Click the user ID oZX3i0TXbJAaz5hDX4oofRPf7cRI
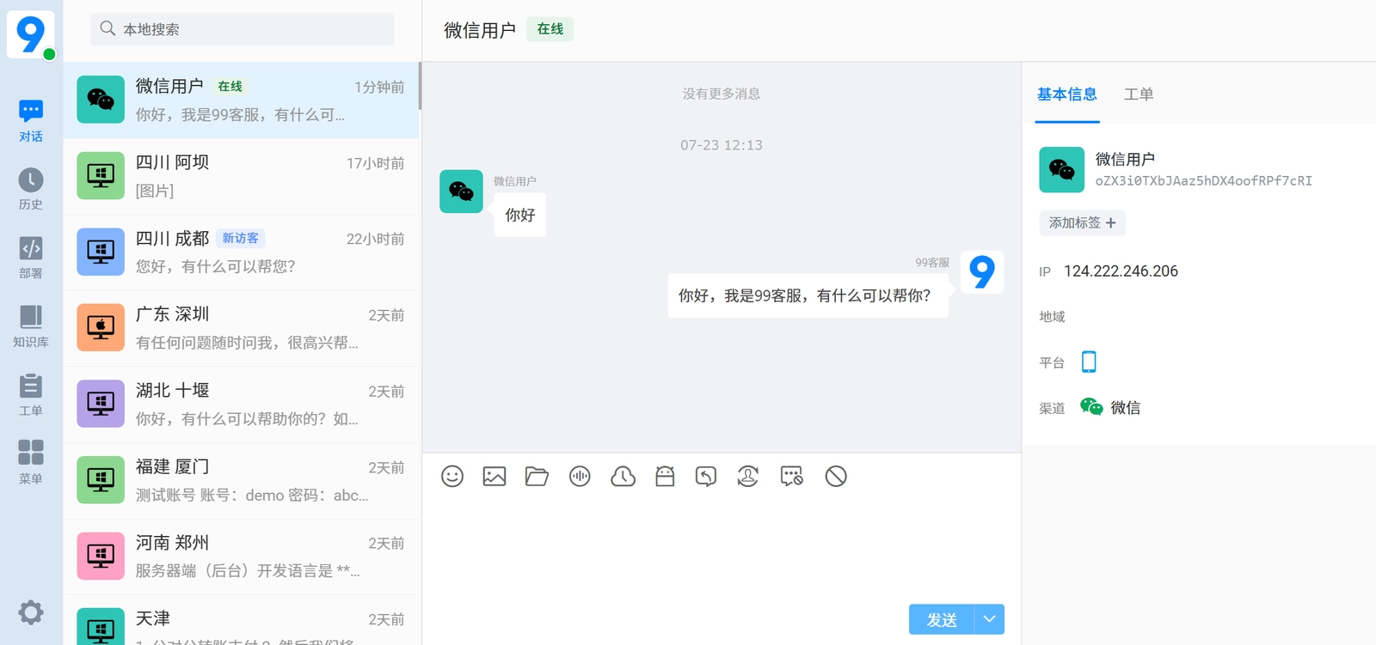Viewport: 1376px width, 645px height. [x=1203, y=181]
